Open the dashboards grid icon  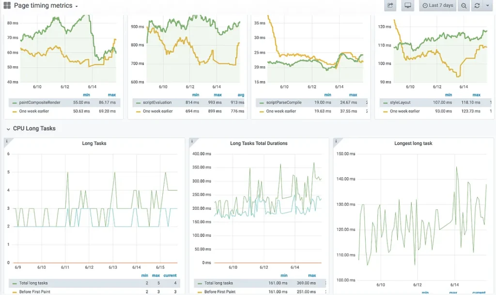pyautogui.click(x=7, y=6)
